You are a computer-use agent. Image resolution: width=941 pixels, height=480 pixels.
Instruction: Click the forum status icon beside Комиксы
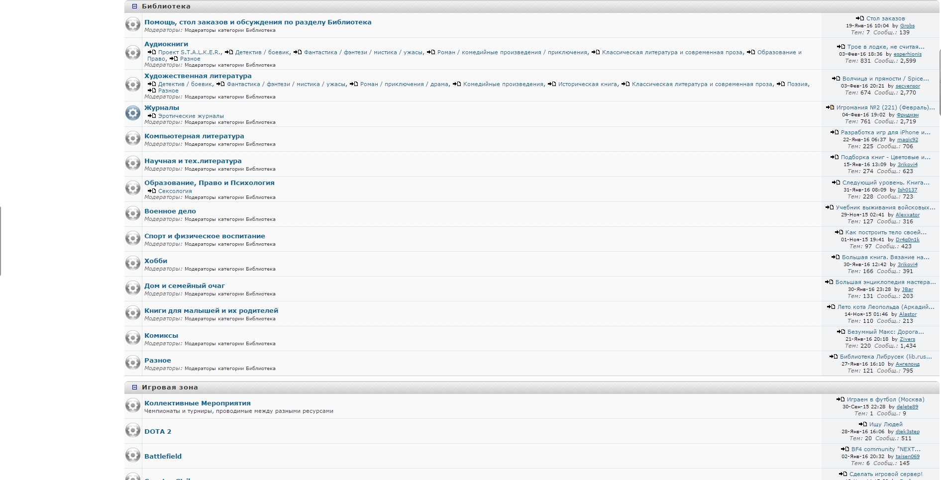pyautogui.click(x=132, y=338)
